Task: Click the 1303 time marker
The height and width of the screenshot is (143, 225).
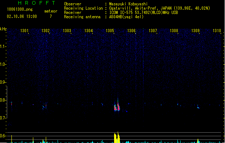Action: (x=67, y=31)
